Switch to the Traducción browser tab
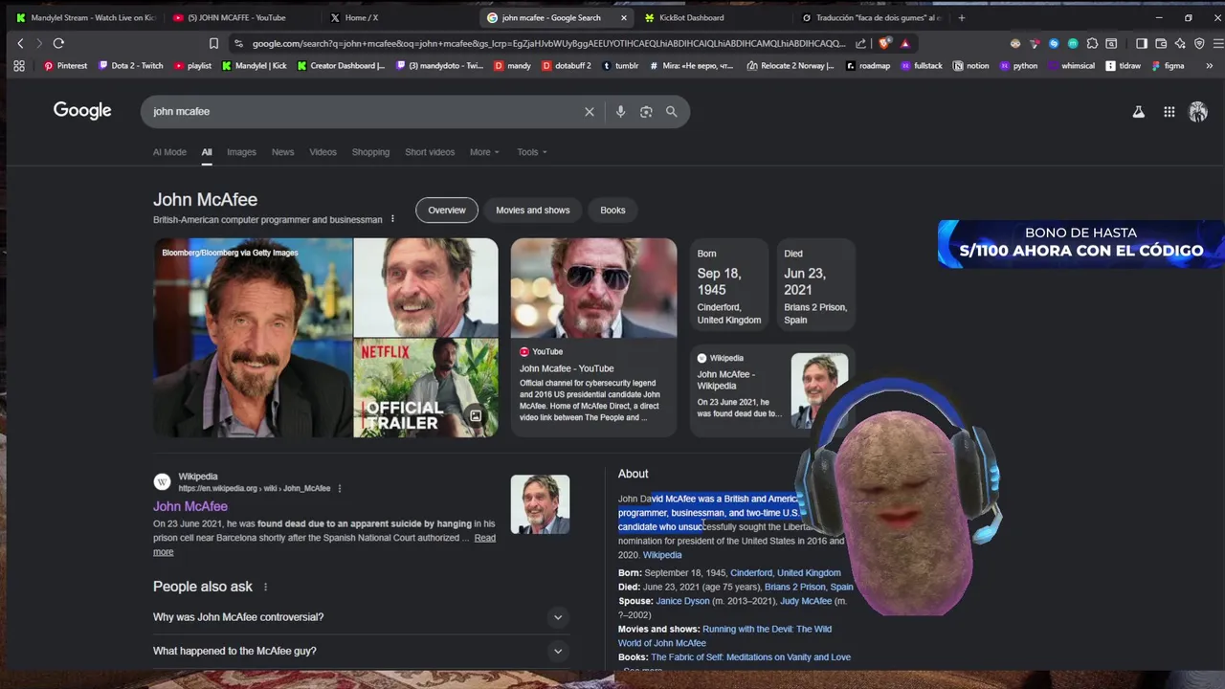This screenshot has width=1225, height=689. pos(871,17)
